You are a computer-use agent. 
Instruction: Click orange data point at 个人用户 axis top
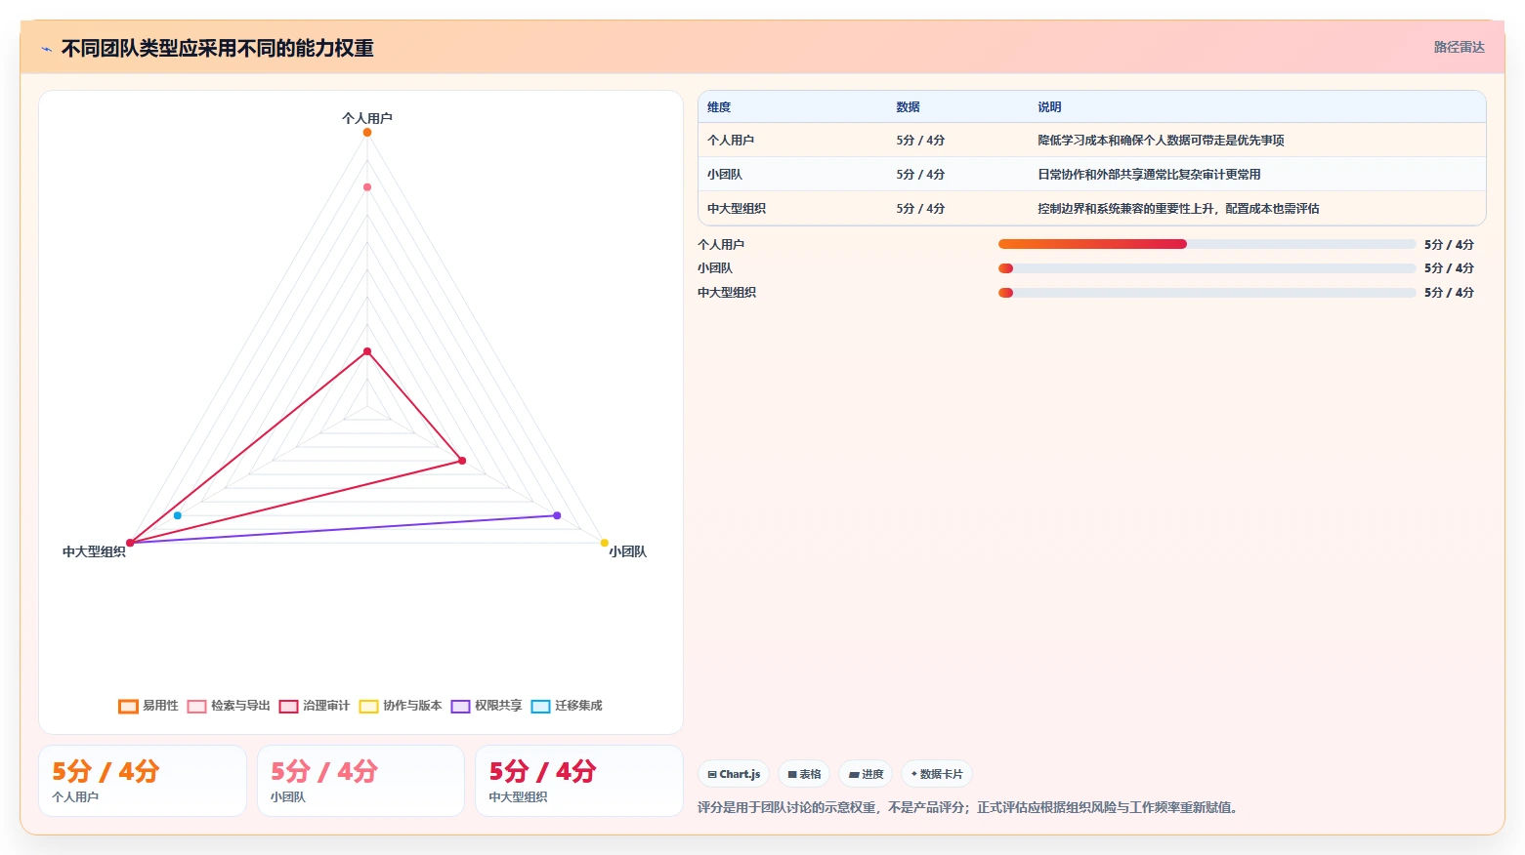[367, 132]
